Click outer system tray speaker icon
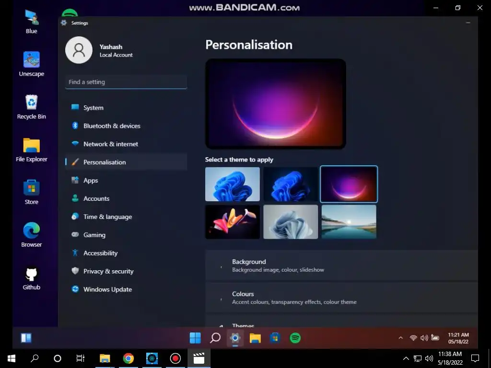This screenshot has width=491, height=368. coord(429,358)
